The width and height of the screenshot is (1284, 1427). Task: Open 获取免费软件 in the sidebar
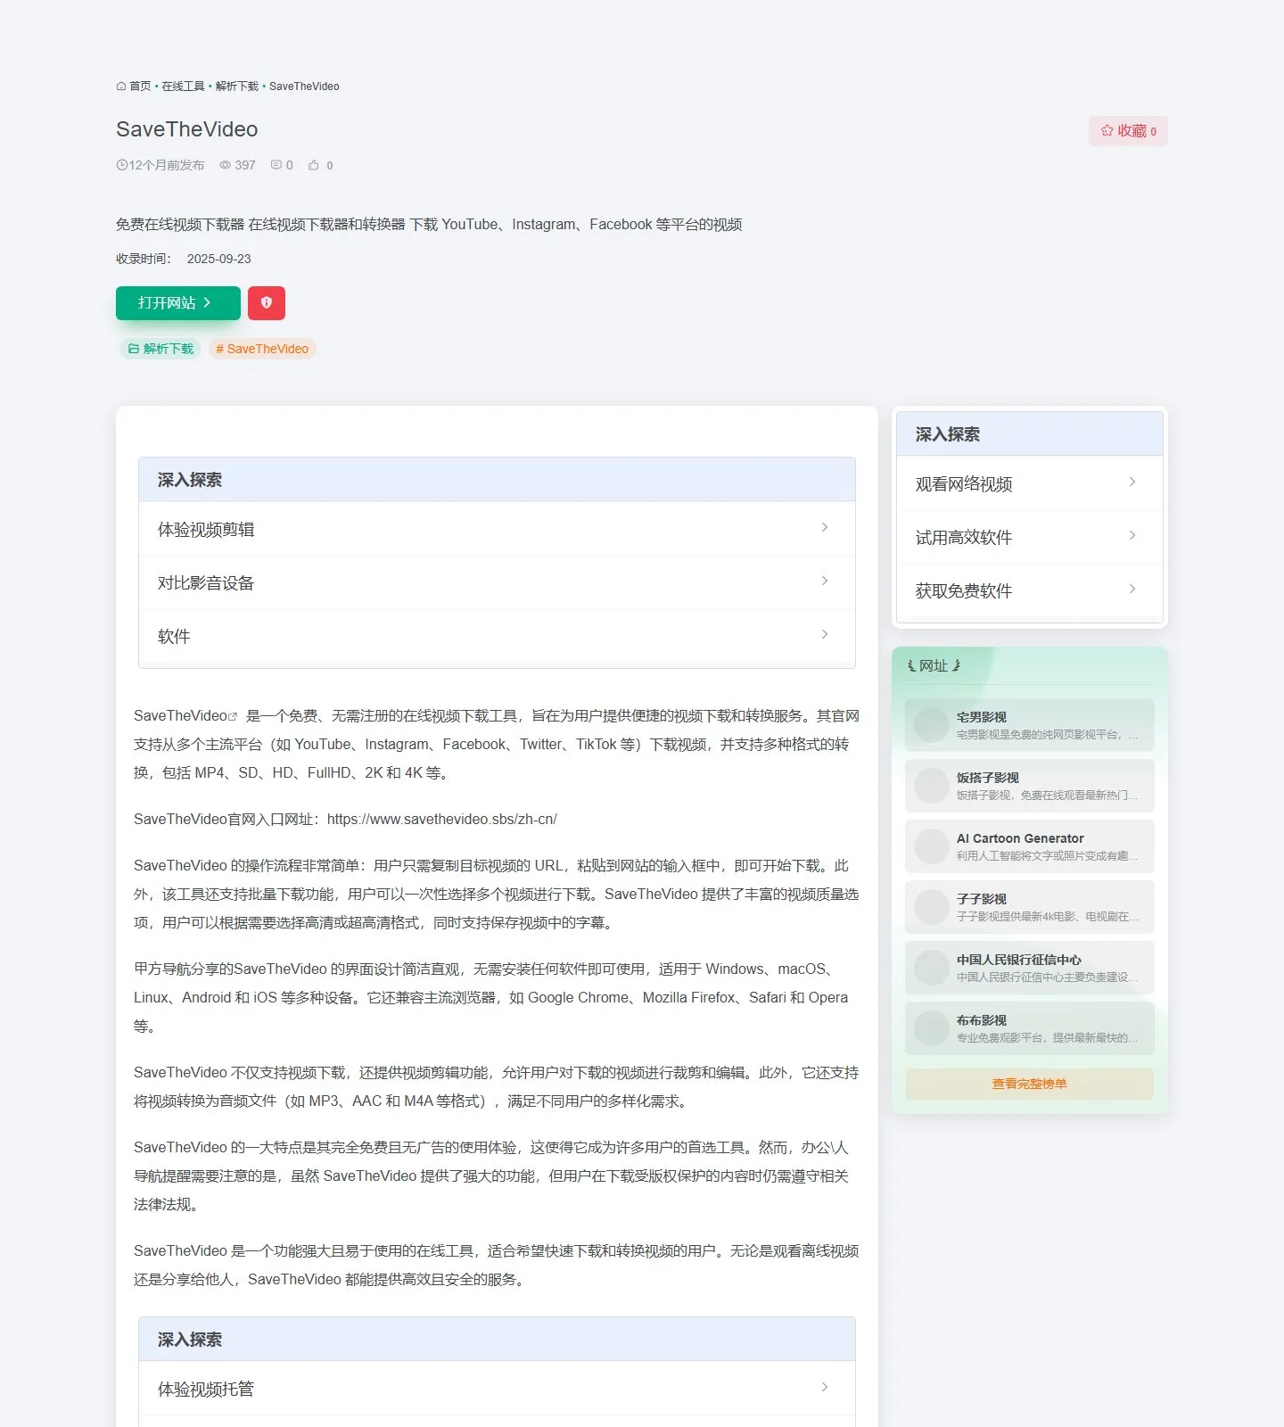(x=1030, y=590)
